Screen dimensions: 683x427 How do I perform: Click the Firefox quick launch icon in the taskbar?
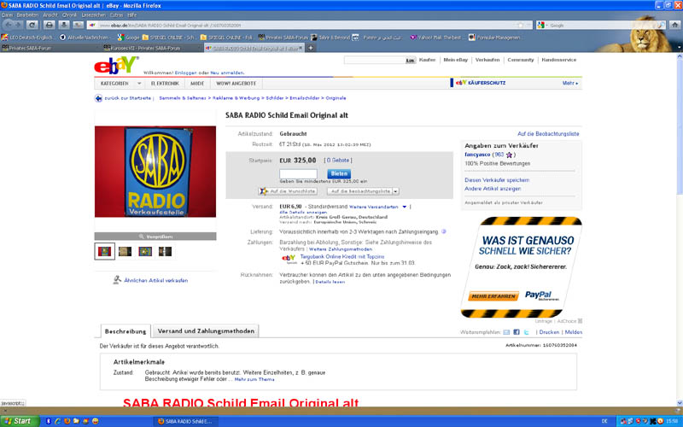click(x=67, y=421)
